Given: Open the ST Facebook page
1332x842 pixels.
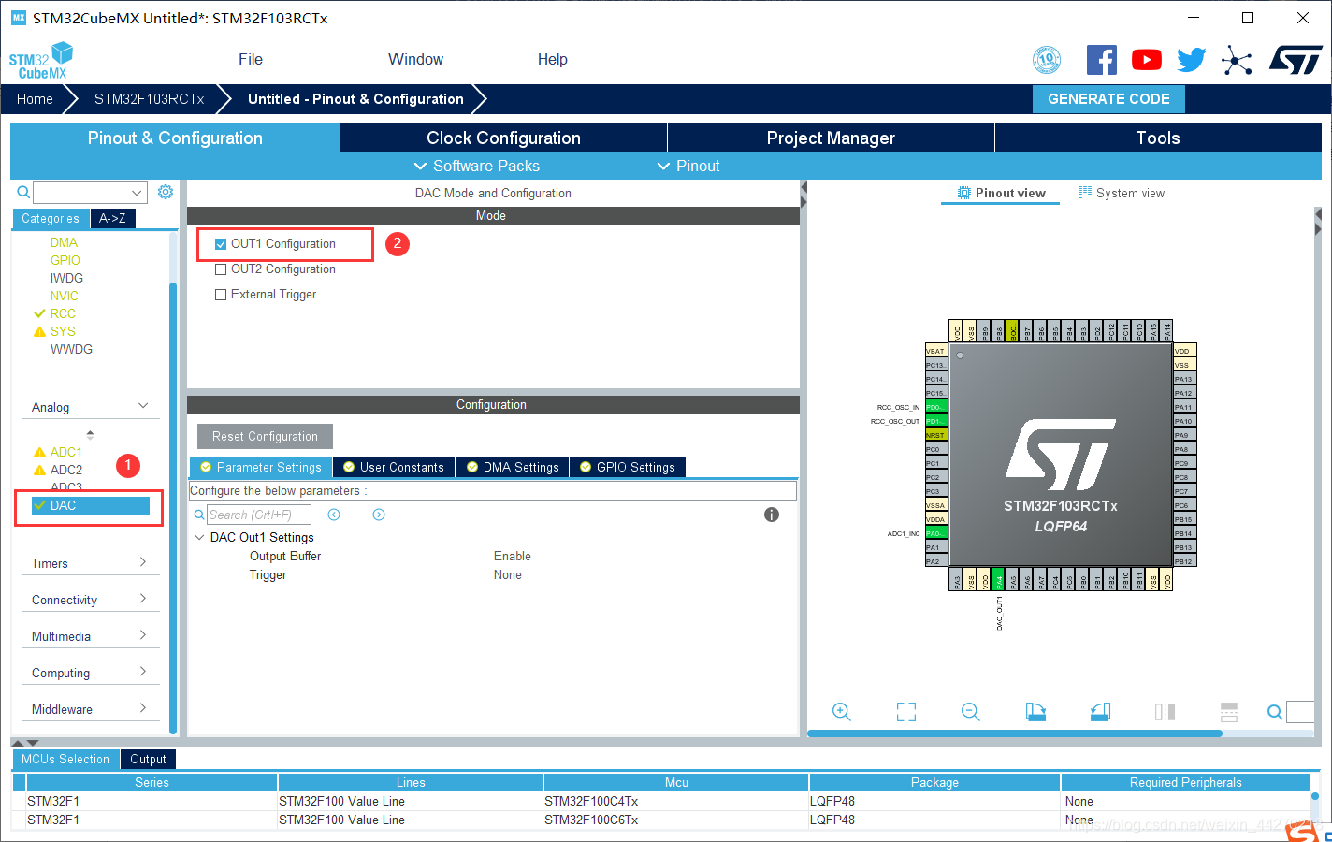Looking at the screenshot, I should [1102, 60].
